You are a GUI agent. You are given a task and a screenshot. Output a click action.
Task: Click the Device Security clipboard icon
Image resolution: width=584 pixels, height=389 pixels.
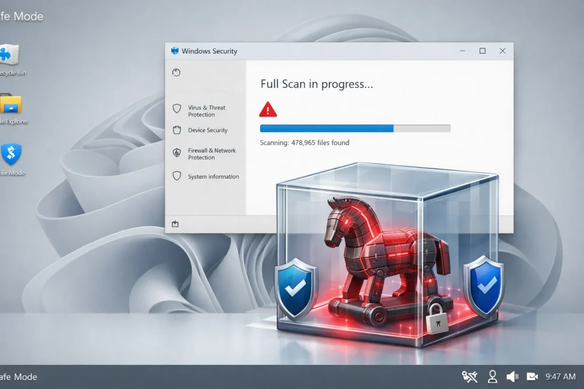tap(177, 130)
